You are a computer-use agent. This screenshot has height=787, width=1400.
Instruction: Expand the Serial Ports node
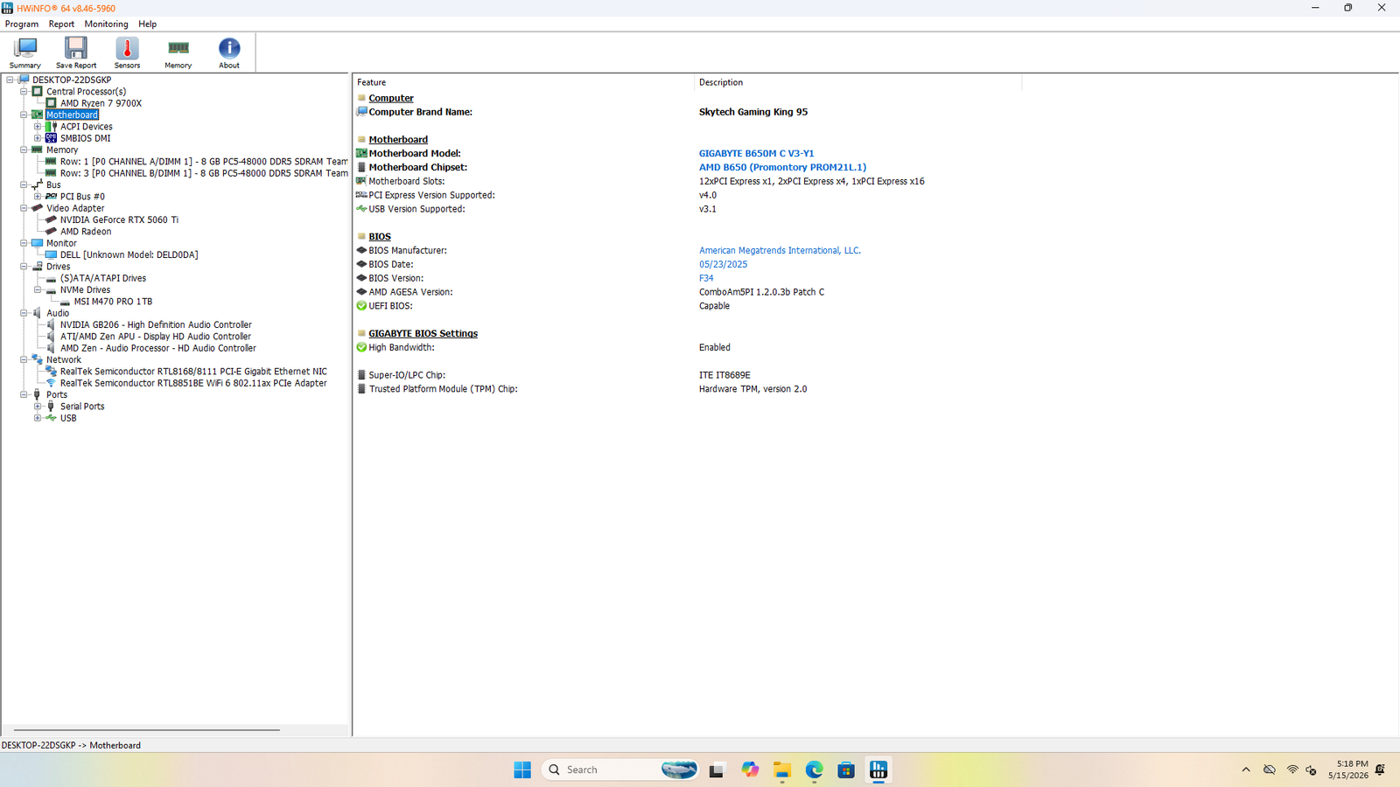(x=38, y=407)
